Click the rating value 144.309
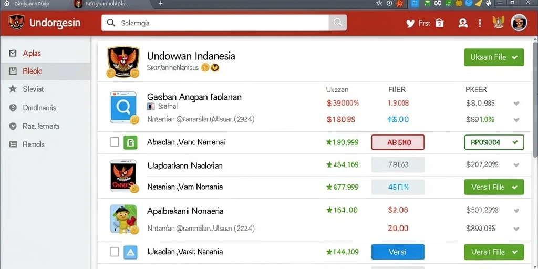This screenshot has width=538, height=269. click(343, 252)
